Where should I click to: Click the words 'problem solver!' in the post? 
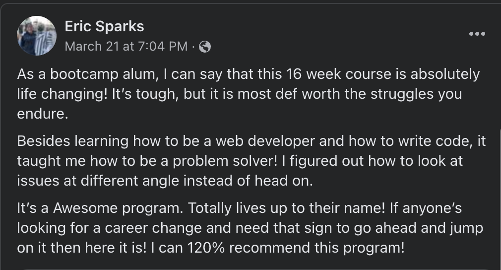click(x=225, y=161)
